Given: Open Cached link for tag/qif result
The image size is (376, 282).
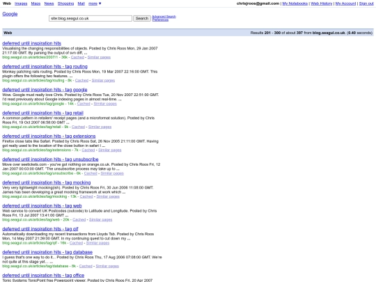Looking at the screenshot, I should [77, 243].
